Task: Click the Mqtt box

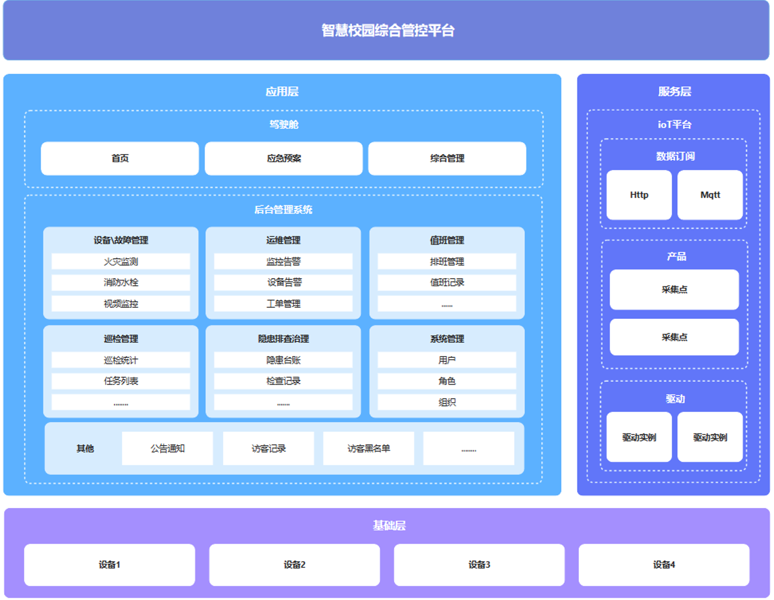Action: [710, 195]
